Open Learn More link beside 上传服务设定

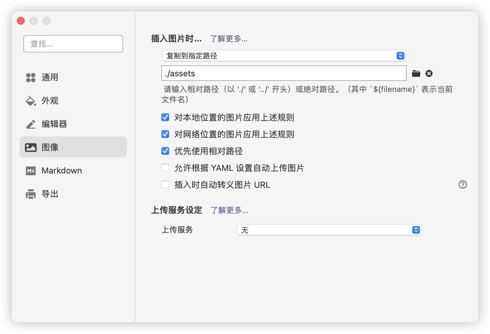[229, 210]
